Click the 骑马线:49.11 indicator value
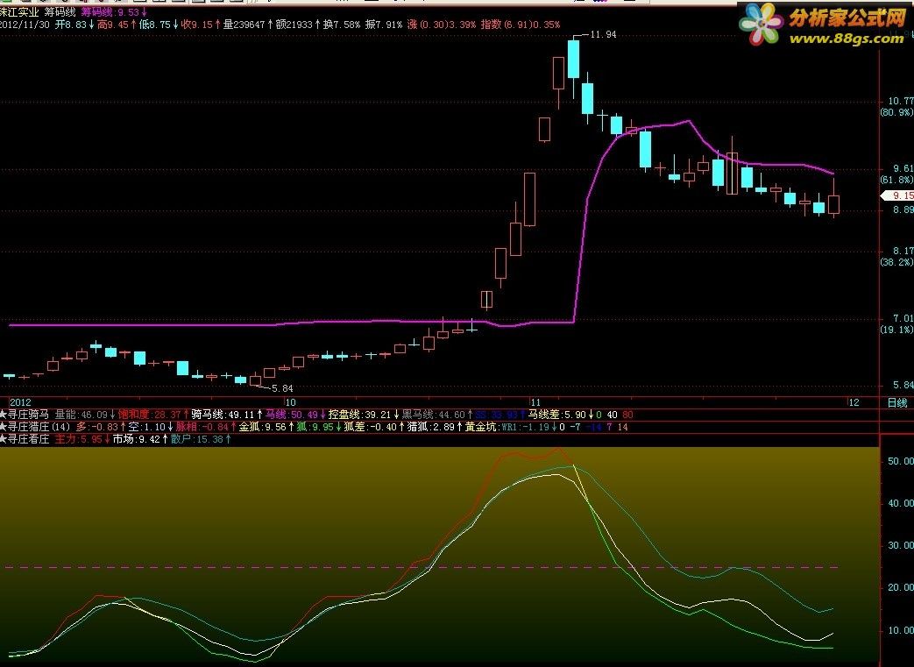Image resolution: width=914 pixels, height=667 pixels. (226, 415)
